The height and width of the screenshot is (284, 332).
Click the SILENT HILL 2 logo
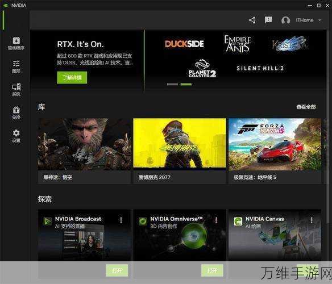pyautogui.click(x=260, y=68)
